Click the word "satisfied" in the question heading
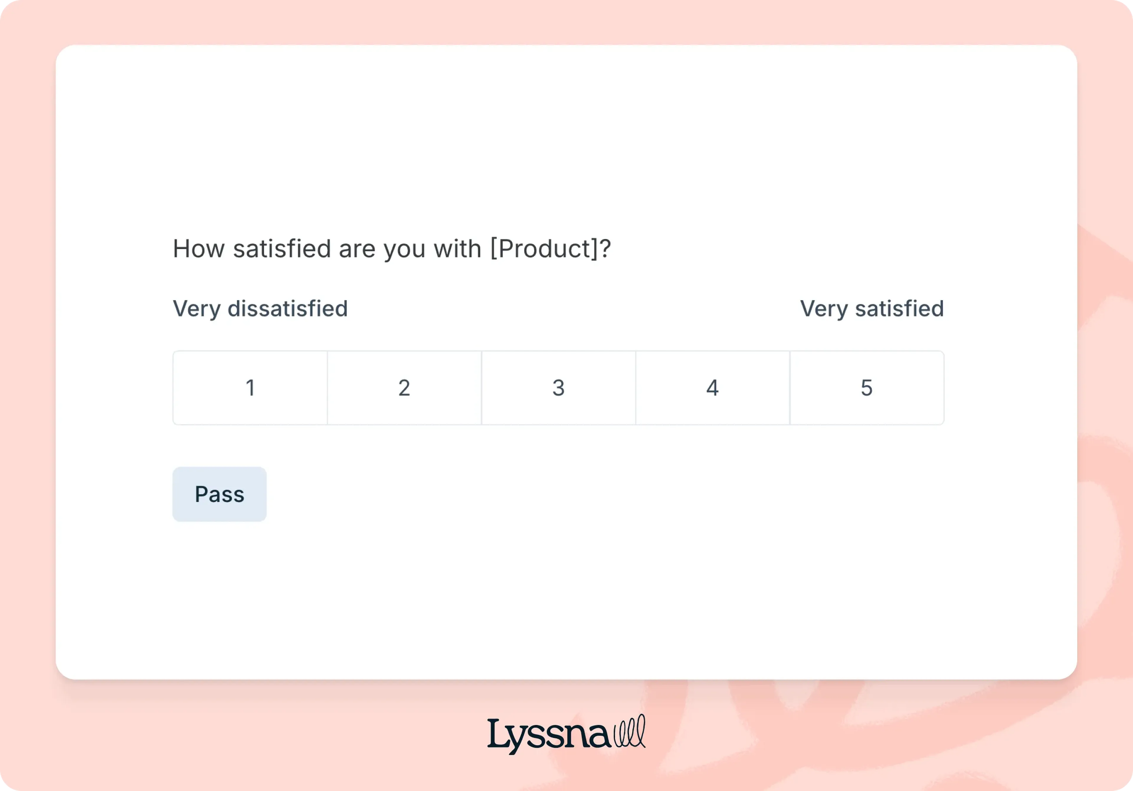This screenshot has height=791, width=1133. click(x=282, y=248)
